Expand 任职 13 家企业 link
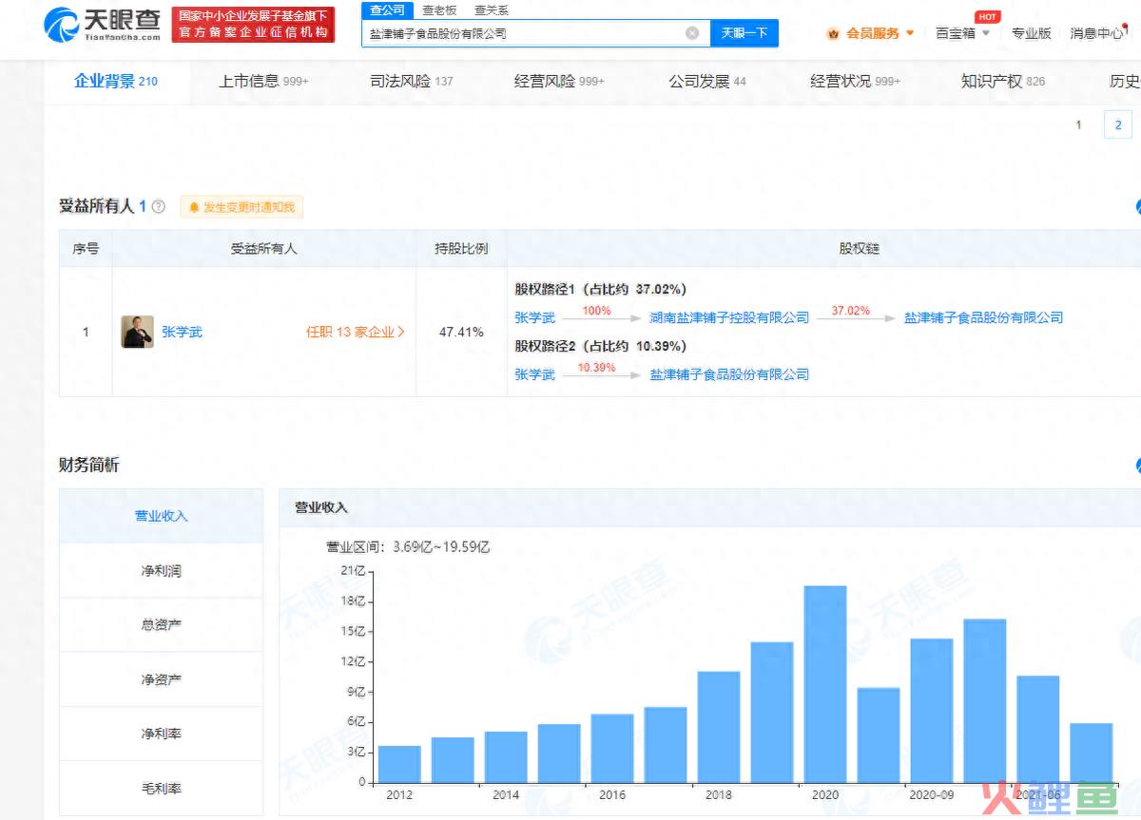 tap(355, 332)
